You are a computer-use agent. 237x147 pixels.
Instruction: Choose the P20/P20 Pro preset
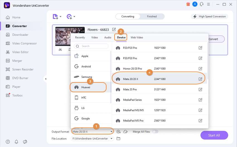(159, 48)
